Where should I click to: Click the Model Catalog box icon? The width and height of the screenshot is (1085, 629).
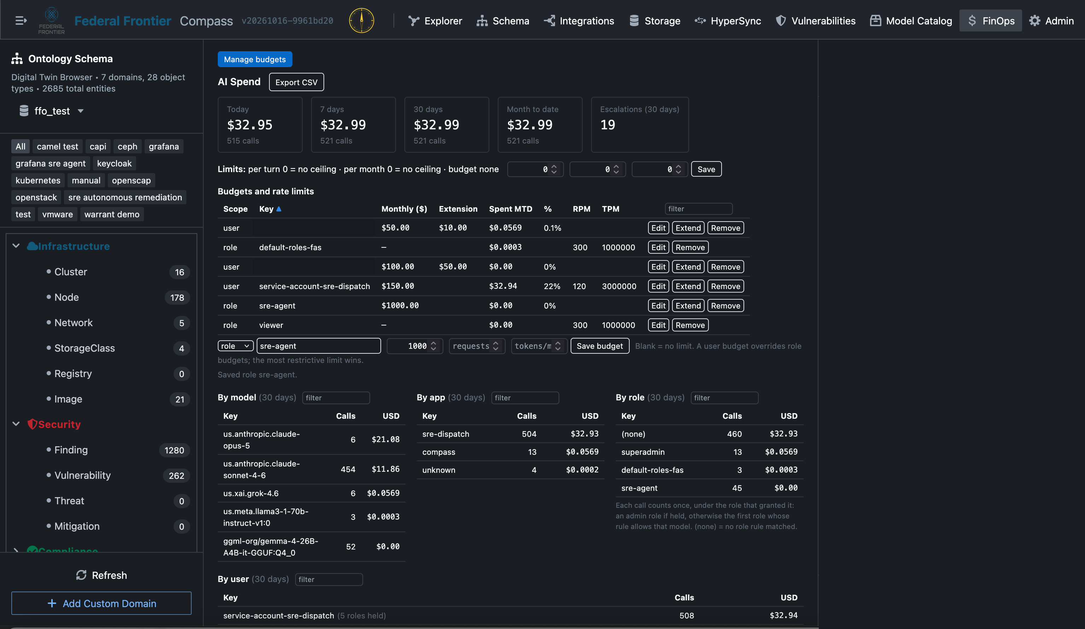875,20
